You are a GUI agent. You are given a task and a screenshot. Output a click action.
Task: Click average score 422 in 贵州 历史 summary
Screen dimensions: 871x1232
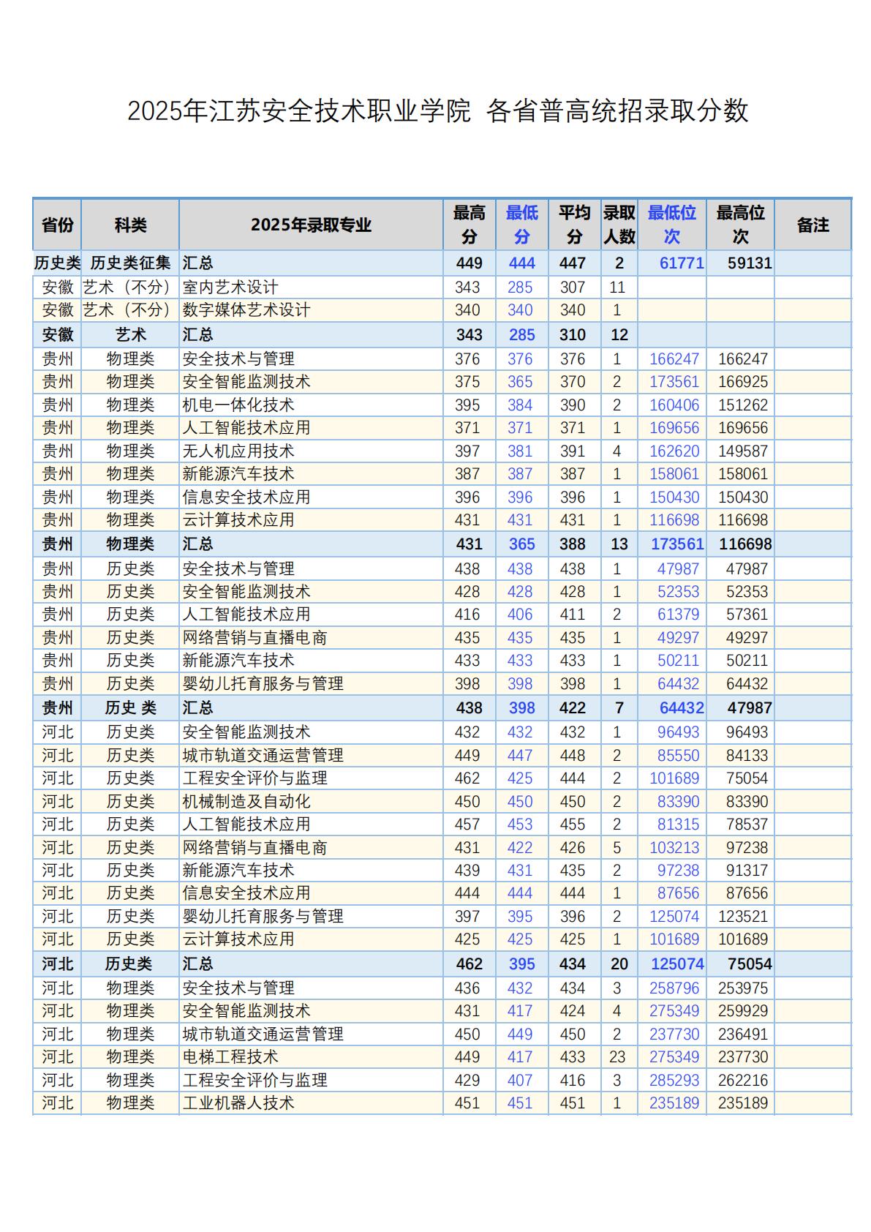click(x=573, y=707)
